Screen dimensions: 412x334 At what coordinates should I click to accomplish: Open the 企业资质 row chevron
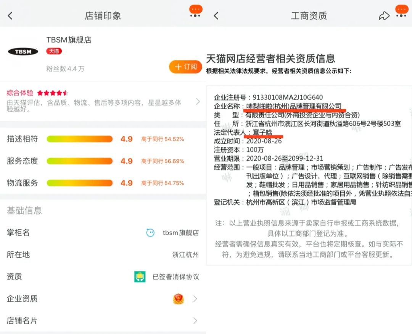195,299
